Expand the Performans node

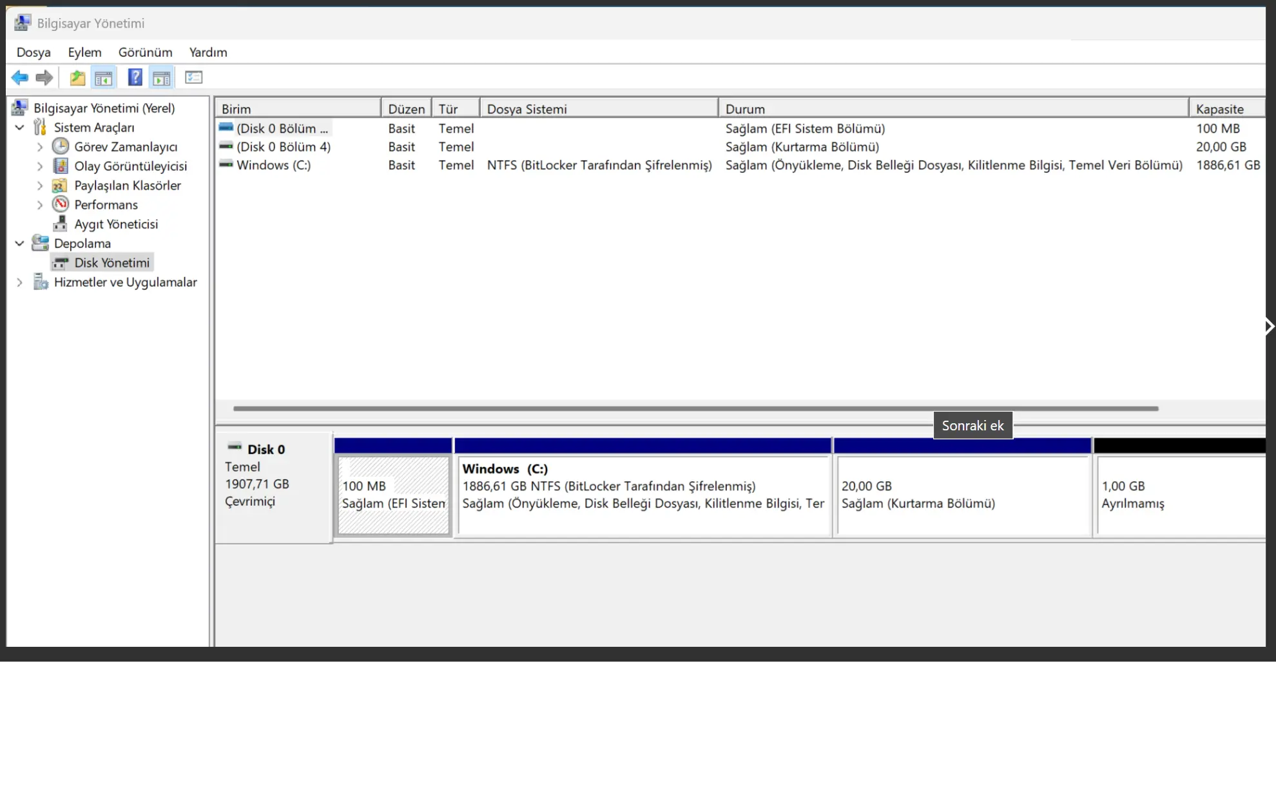click(x=40, y=205)
